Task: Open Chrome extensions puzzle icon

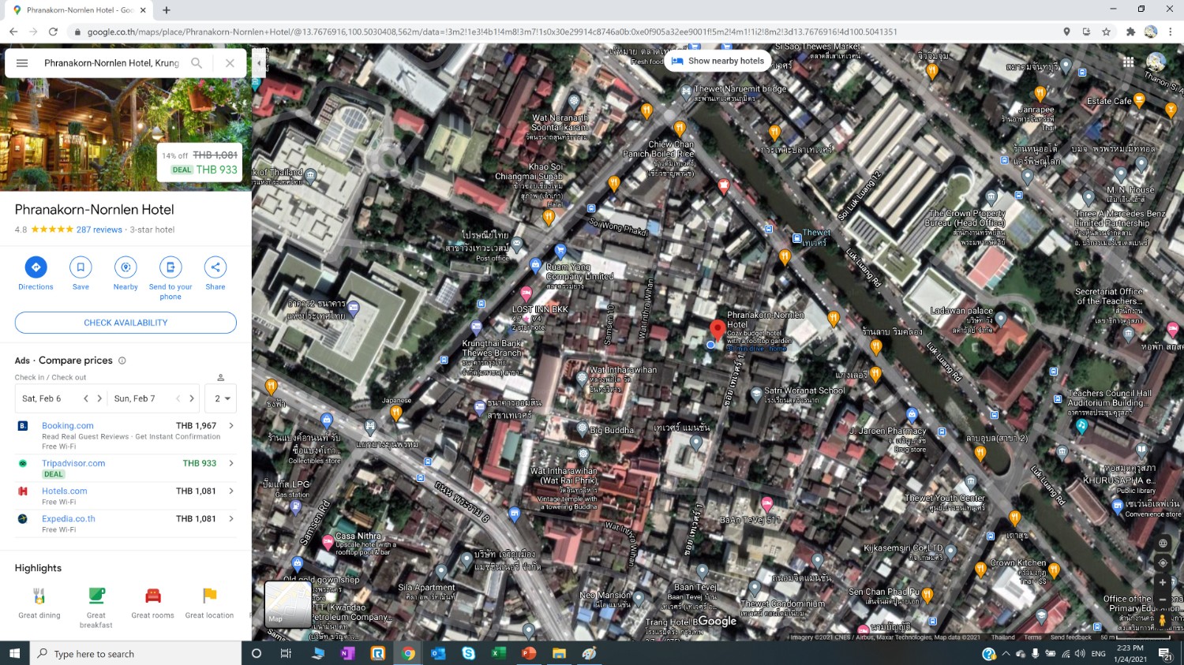Action: pos(1130,32)
